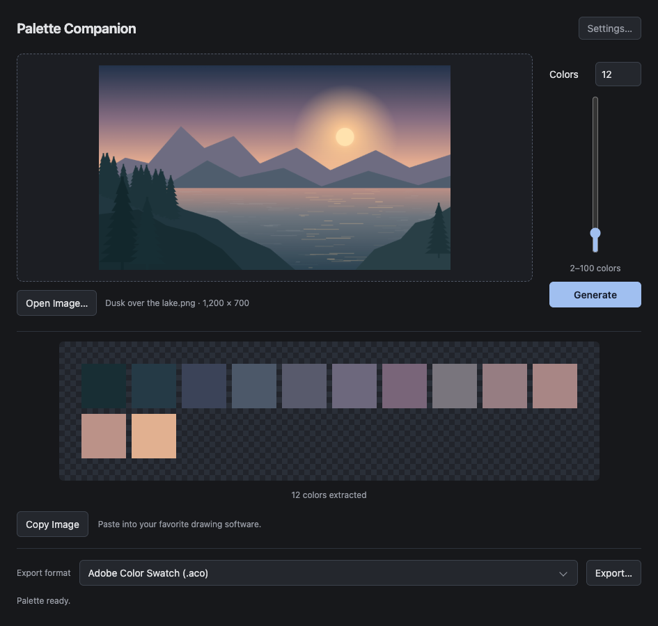The width and height of the screenshot is (658, 626).
Task: Click the Paste into your favorite drawing software text
Action: pos(179,524)
